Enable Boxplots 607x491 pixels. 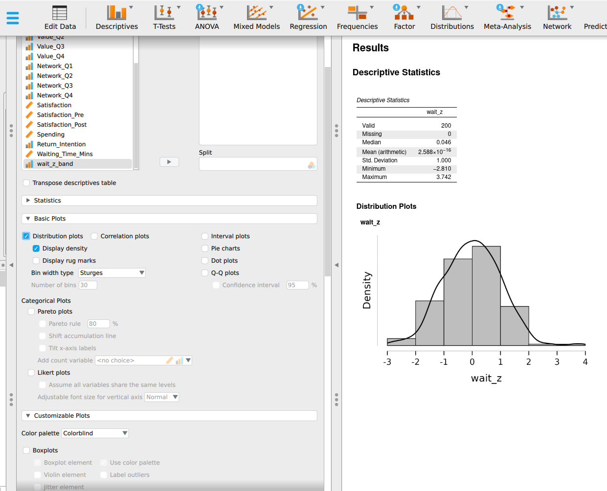pos(26,450)
